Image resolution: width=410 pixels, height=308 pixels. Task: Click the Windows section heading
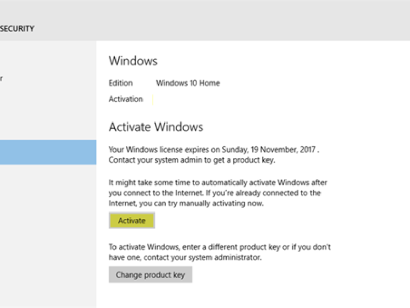133,61
